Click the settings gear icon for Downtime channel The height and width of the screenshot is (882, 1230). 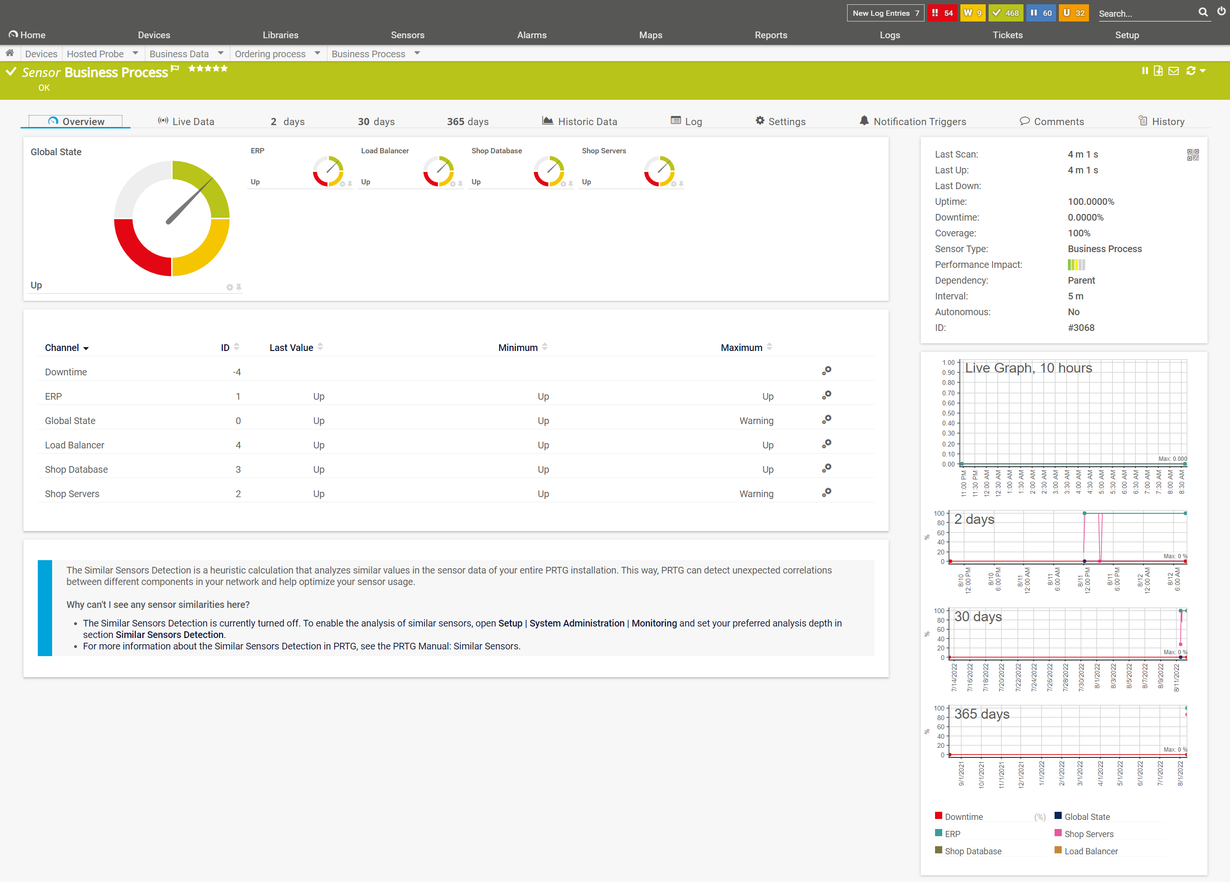827,371
